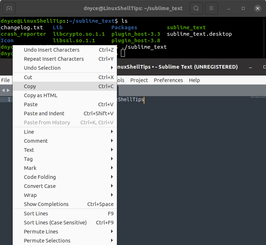Open new terminal tab icon

pyautogui.click(x=9, y=8)
